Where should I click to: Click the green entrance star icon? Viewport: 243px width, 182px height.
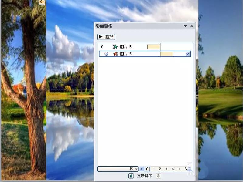(115, 47)
